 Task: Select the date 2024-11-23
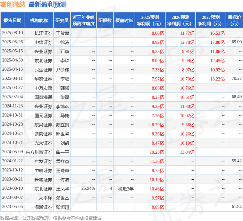click(x=12, y=106)
